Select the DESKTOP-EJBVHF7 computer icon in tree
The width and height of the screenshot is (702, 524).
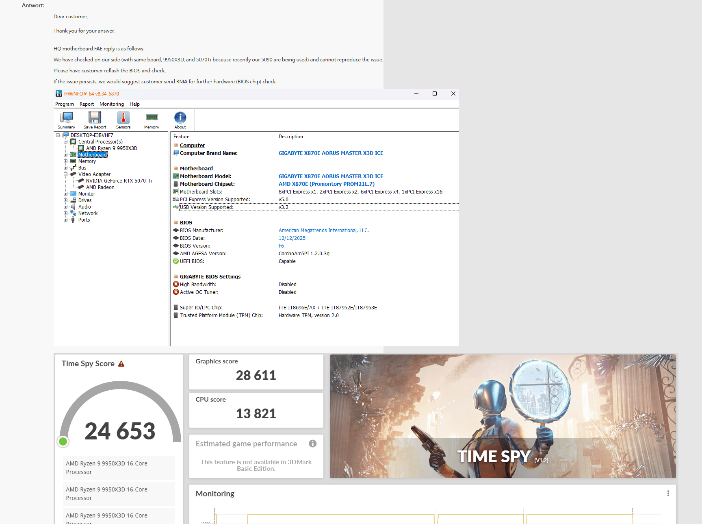(66, 135)
